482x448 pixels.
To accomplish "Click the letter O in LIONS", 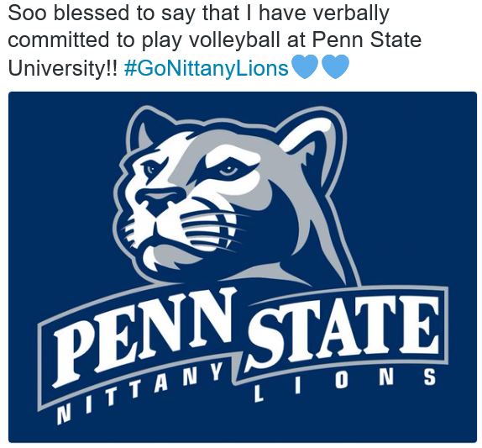I will [x=341, y=382].
